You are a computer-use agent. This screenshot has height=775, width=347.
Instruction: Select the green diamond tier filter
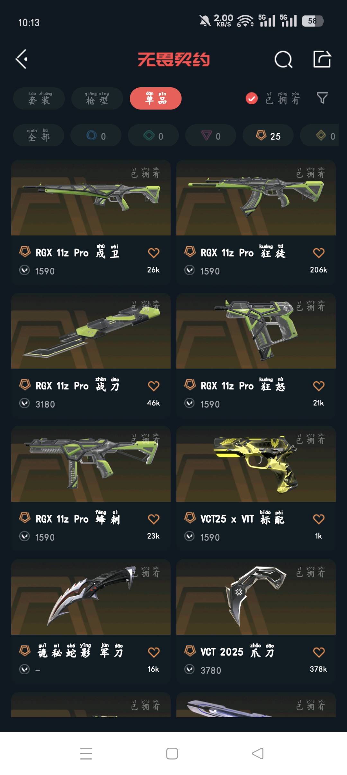(153, 135)
